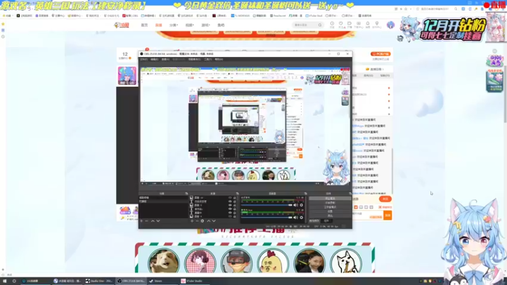Expand the 分类 dropdown in site navigation
This screenshot has width=507, height=285.
[x=174, y=25]
